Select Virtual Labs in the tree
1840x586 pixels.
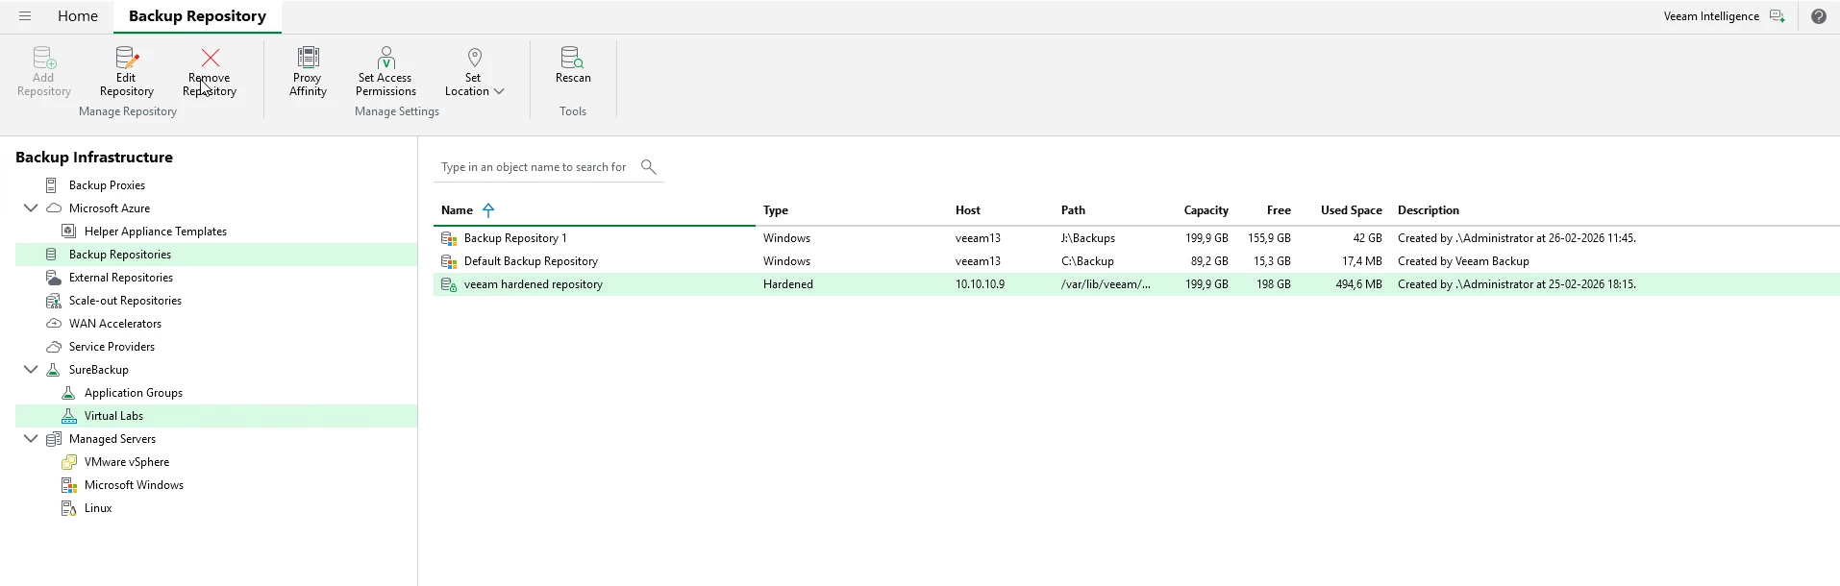pos(113,416)
